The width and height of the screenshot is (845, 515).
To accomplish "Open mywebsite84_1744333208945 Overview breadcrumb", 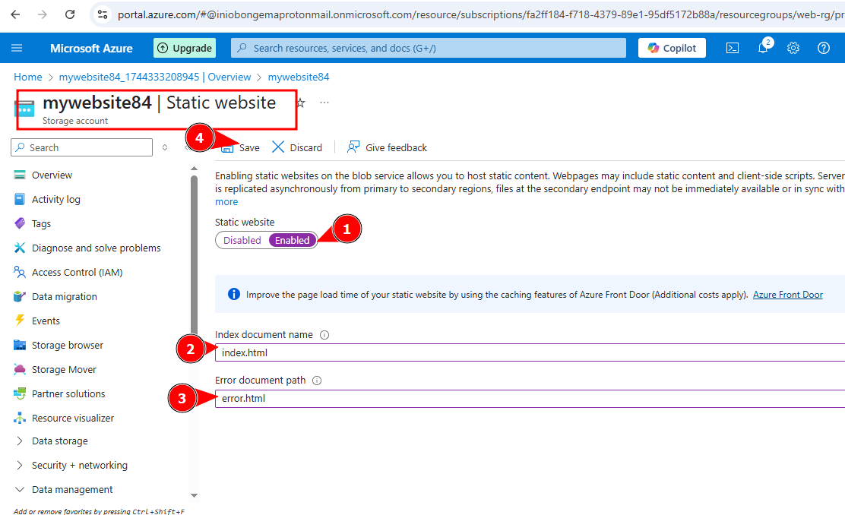I will (x=155, y=77).
